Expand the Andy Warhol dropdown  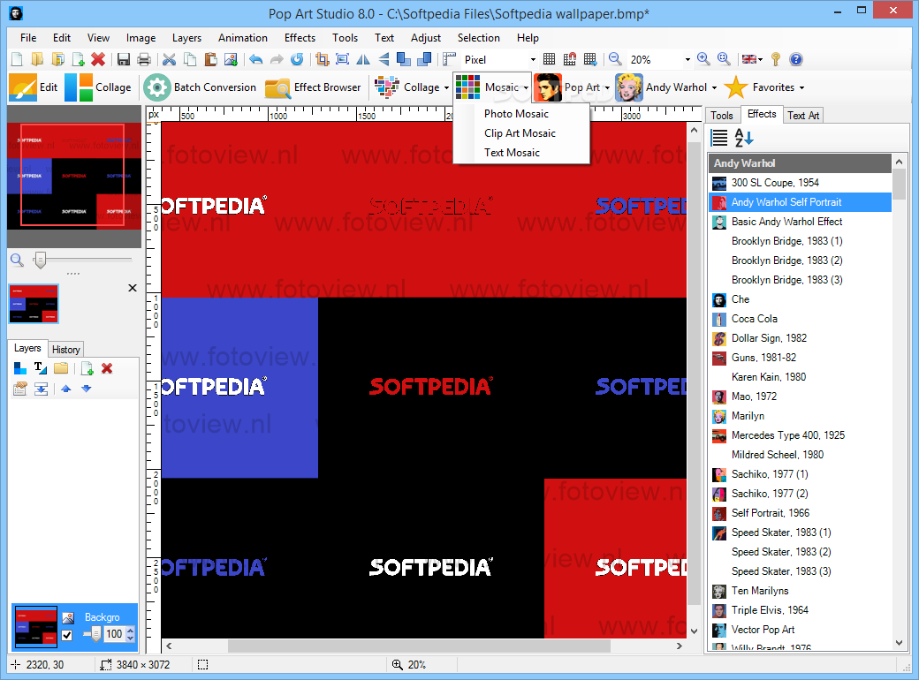coord(714,87)
